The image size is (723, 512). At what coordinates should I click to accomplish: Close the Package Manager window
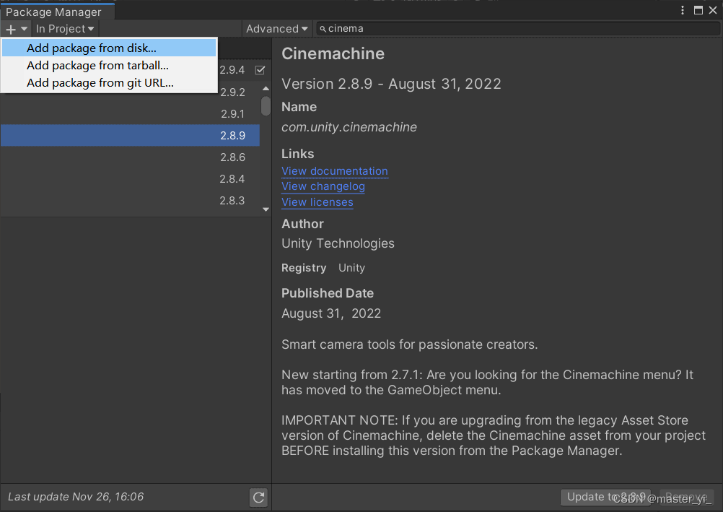713,10
